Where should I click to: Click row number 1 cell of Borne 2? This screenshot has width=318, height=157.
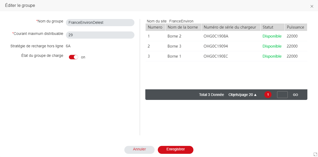coord(149,36)
